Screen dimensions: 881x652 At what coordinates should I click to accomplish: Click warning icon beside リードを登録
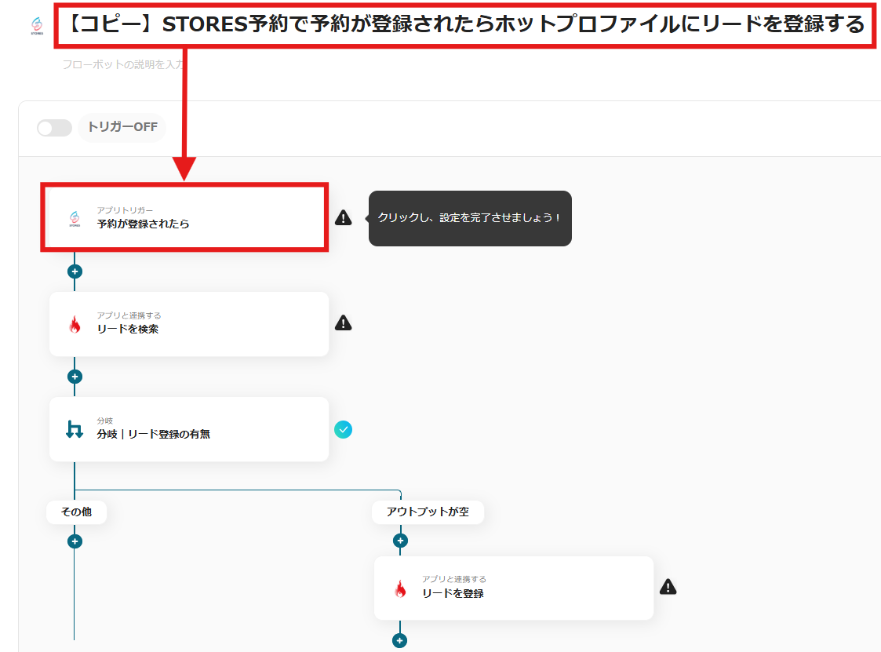tap(668, 587)
